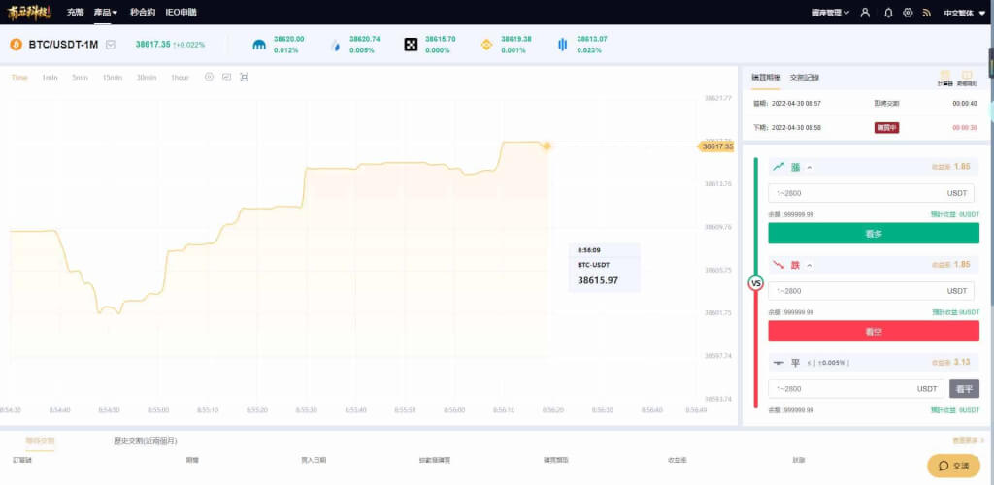Image resolution: width=994 pixels, height=485 pixels.
Task: Collapse the 漲 section chevron
Action: click(810, 167)
